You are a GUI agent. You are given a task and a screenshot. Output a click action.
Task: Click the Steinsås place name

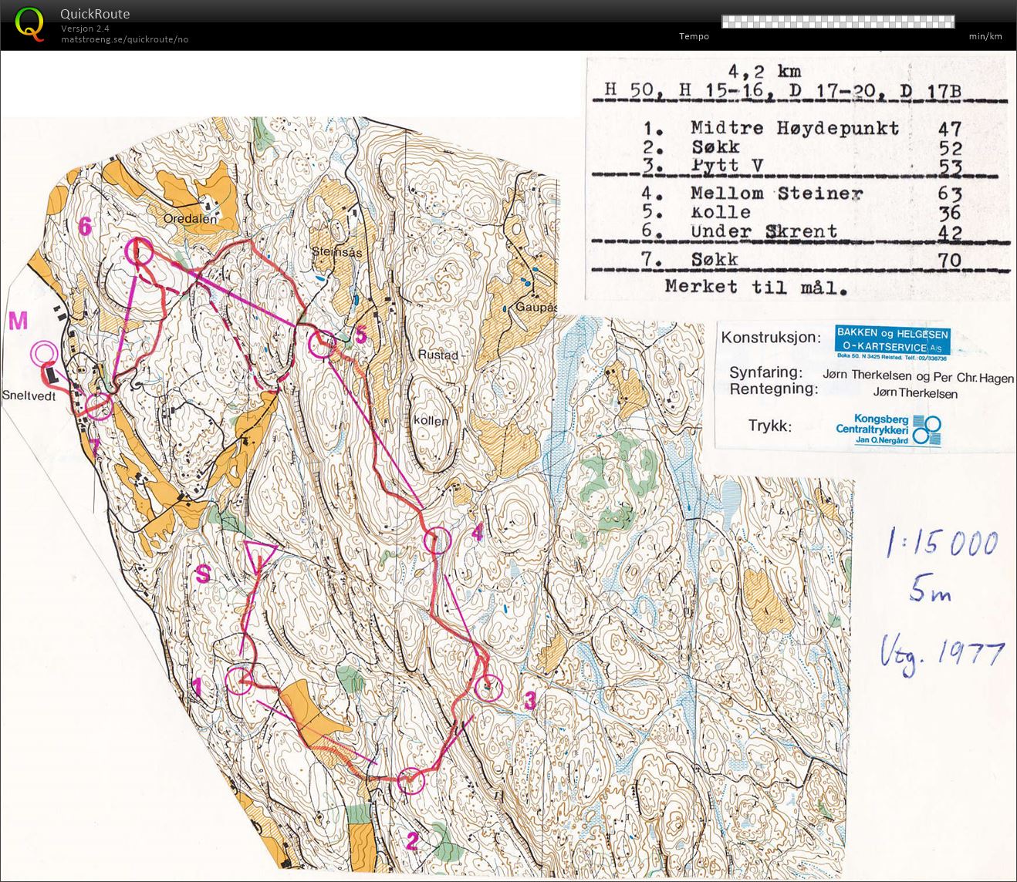click(337, 251)
